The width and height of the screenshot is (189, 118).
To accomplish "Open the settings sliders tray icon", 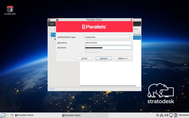I will tap(176, 115).
